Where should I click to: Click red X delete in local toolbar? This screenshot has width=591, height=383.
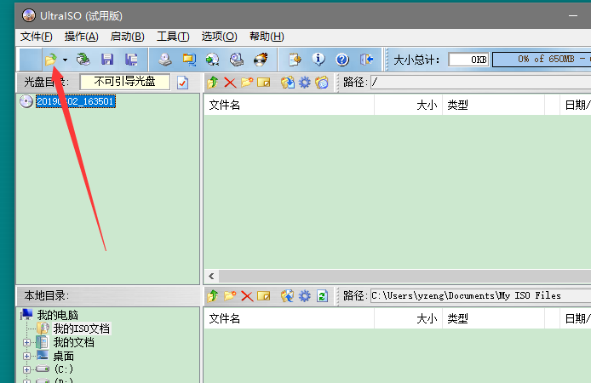(247, 296)
